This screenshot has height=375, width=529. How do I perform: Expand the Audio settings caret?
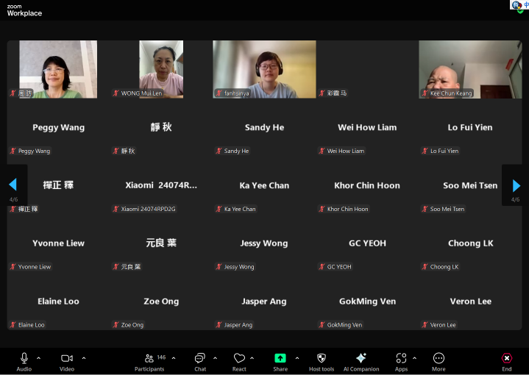[x=39, y=358]
